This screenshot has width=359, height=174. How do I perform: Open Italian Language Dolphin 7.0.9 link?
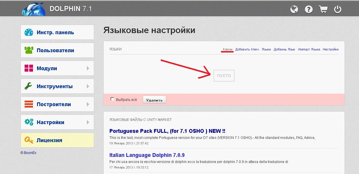pos(147,155)
